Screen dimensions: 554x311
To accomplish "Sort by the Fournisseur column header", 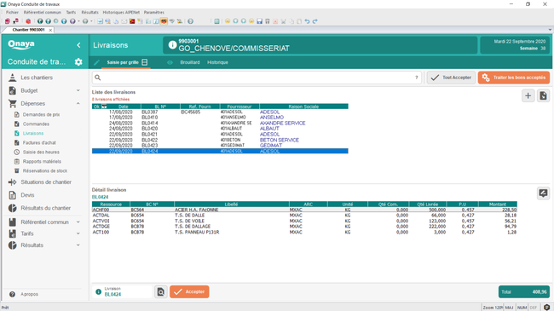I will coord(239,107).
